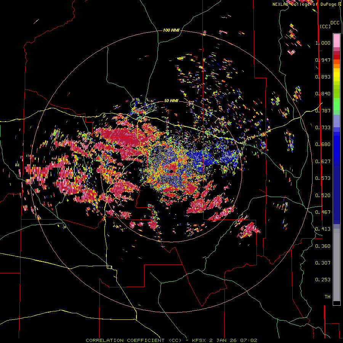The image size is (343, 343).
Task: Click the 0.733 legend value
Action: [323, 127]
